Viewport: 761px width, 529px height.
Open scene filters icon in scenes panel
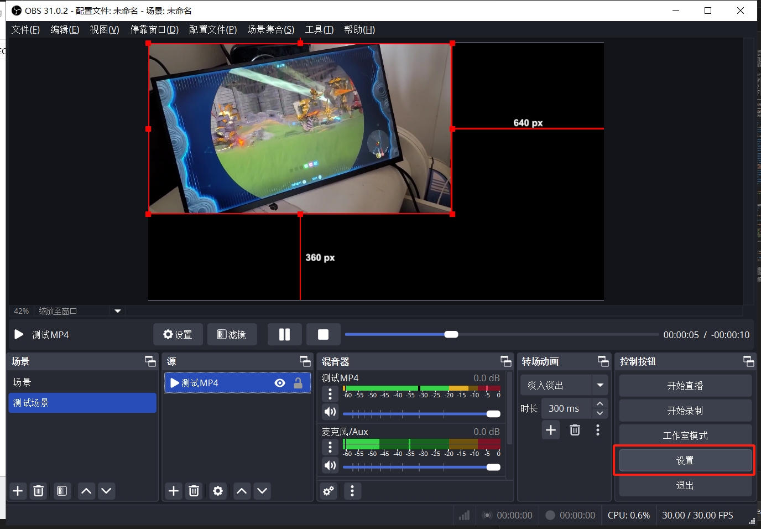coord(62,491)
